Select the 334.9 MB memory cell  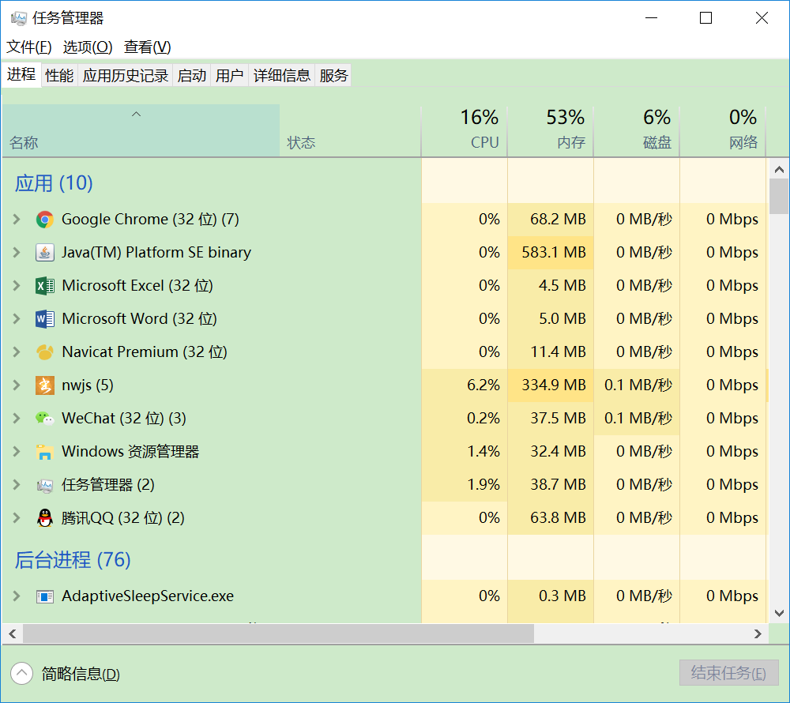(550, 385)
